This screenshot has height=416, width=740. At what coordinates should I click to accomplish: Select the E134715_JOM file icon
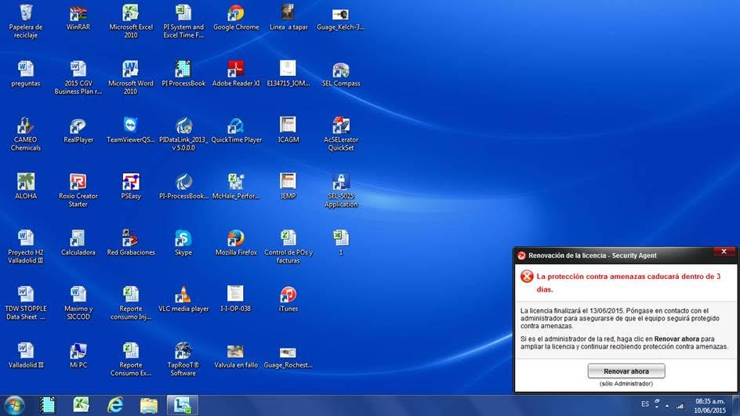(x=288, y=74)
